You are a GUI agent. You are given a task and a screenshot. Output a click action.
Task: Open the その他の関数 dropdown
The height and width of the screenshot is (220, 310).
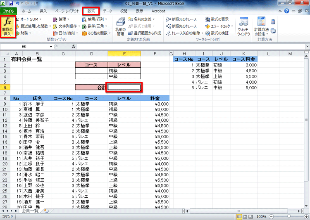[96, 33]
